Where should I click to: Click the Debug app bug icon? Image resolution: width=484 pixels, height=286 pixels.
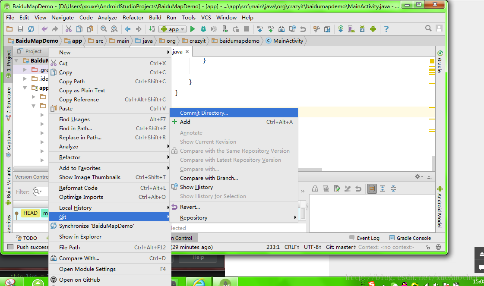tap(203, 29)
